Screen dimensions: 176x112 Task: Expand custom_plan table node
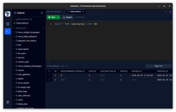(14, 62)
